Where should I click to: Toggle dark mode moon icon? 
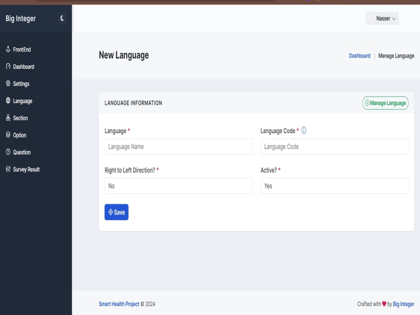click(62, 18)
